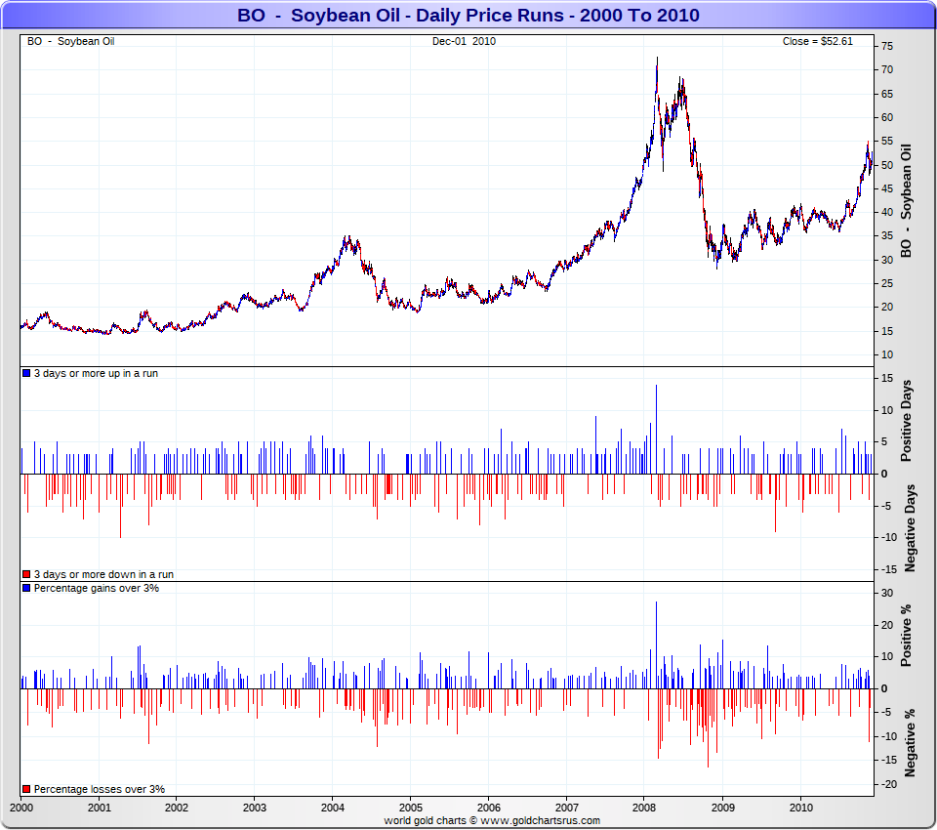Click the 2000 year marker on x-axis

click(21, 809)
